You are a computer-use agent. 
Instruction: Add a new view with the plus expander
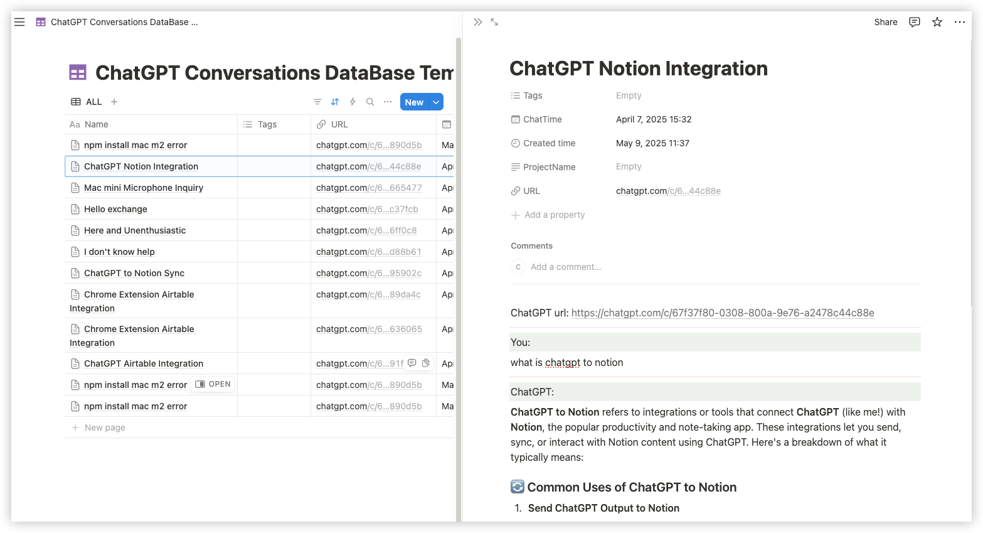pos(114,101)
